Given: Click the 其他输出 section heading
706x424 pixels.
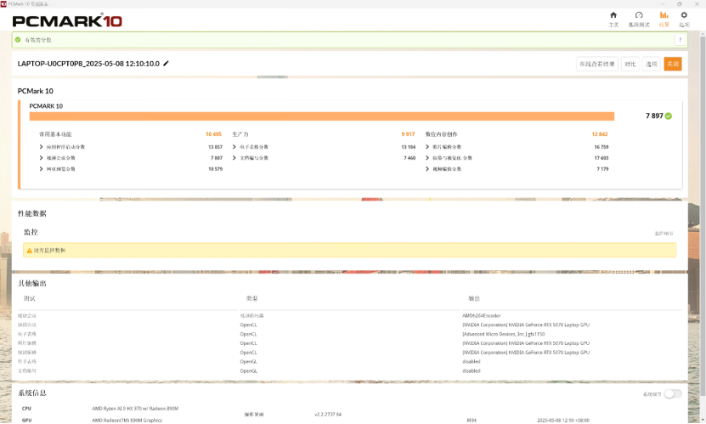Looking at the screenshot, I should (x=32, y=283).
